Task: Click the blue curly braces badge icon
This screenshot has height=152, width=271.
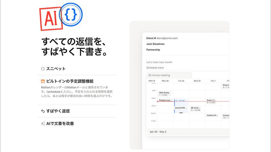Action: (71, 14)
